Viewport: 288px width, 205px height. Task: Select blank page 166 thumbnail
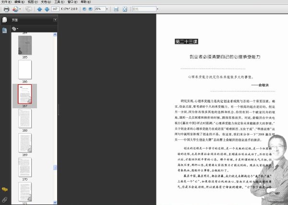(x=25, y=69)
